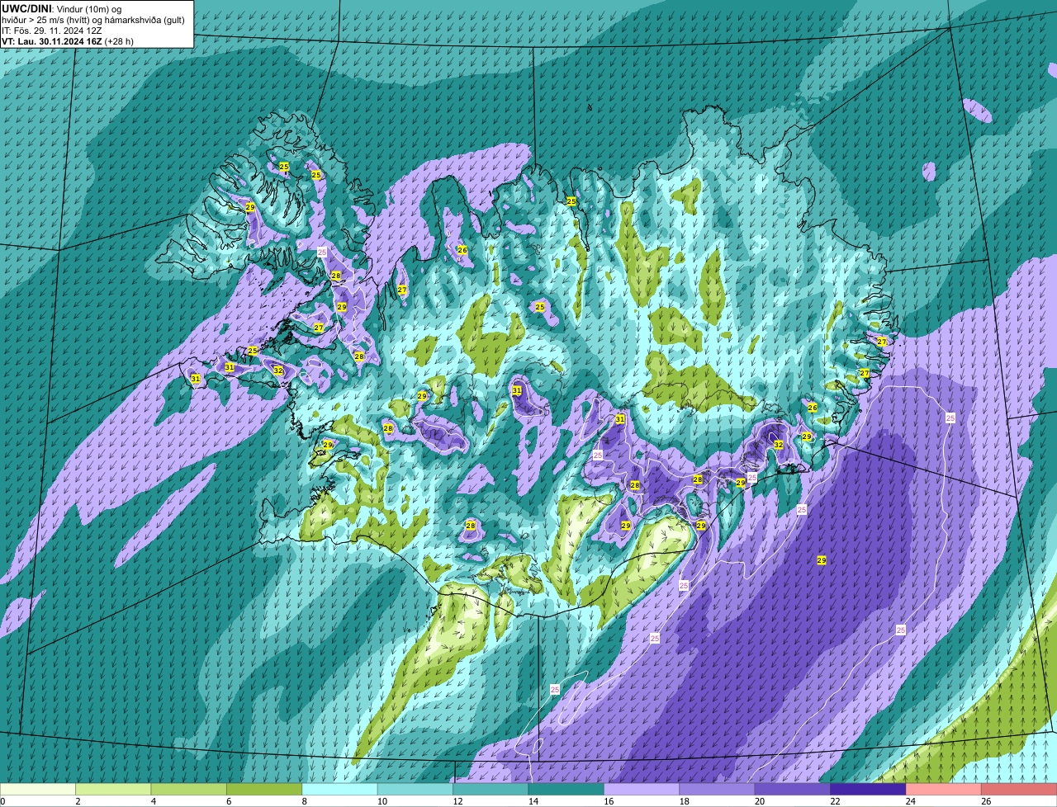Click the 18–20 m/s medium purple legend swatch

pyautogui.click(x=718, y=789)
